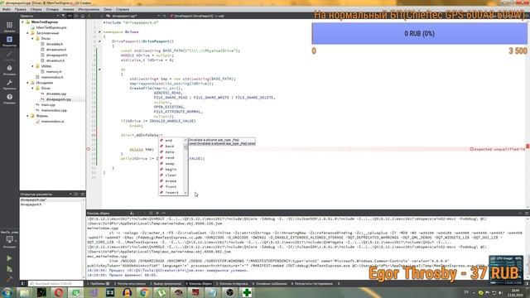Collapse the Заголовочные headers folder
530x298 pixels.
click(27, 33)
